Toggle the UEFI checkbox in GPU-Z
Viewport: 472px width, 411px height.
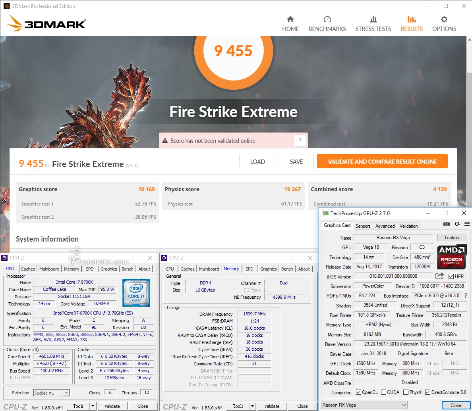point(451,276)
